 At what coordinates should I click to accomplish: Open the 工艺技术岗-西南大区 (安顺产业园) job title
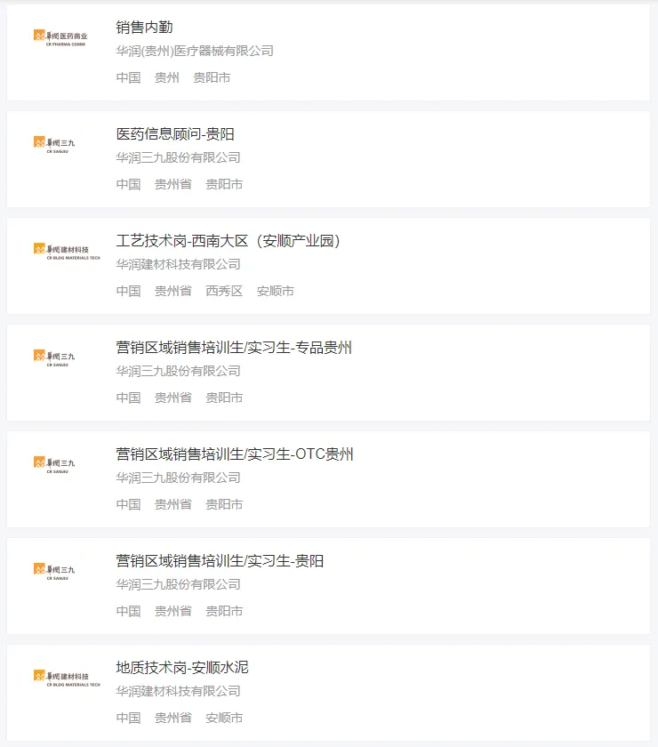pos(229,241)
